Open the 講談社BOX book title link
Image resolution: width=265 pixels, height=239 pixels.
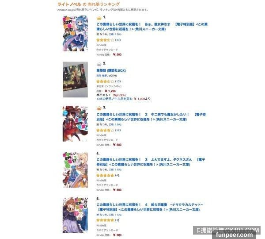[111, 70]
